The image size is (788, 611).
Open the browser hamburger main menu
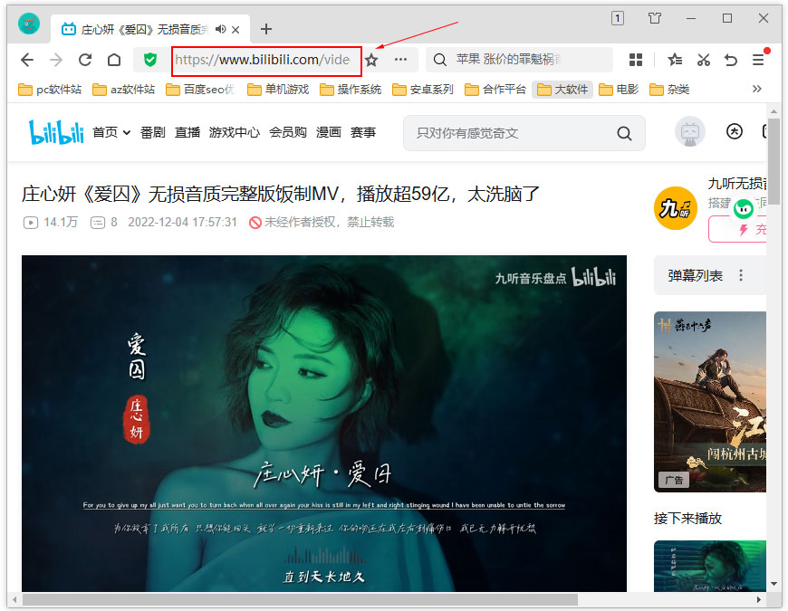[758, 60]
